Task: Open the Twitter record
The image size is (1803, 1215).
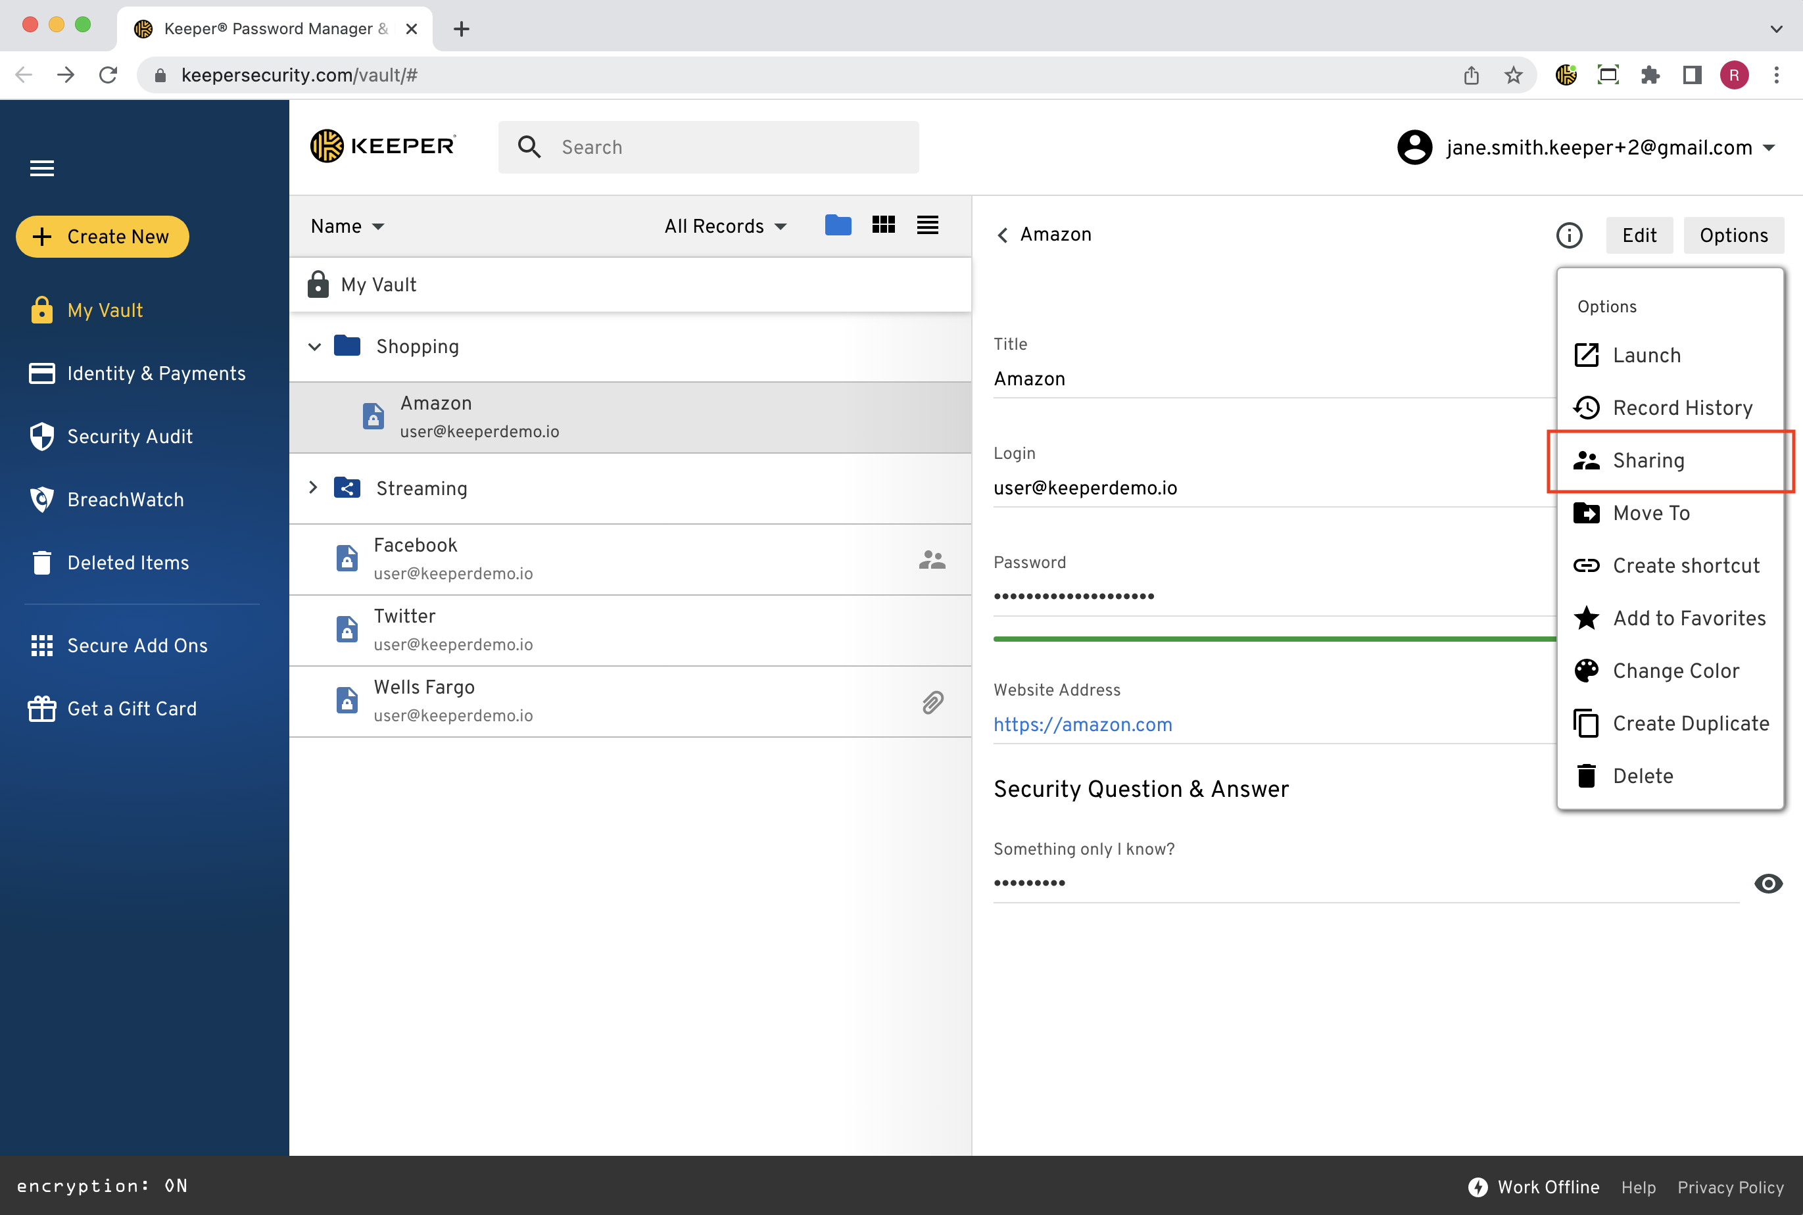Action: click(630, 630)
